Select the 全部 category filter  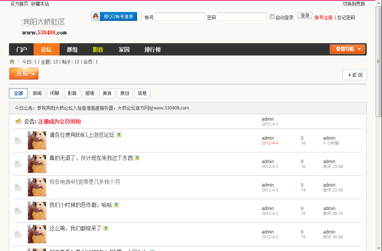pos(18,93)
